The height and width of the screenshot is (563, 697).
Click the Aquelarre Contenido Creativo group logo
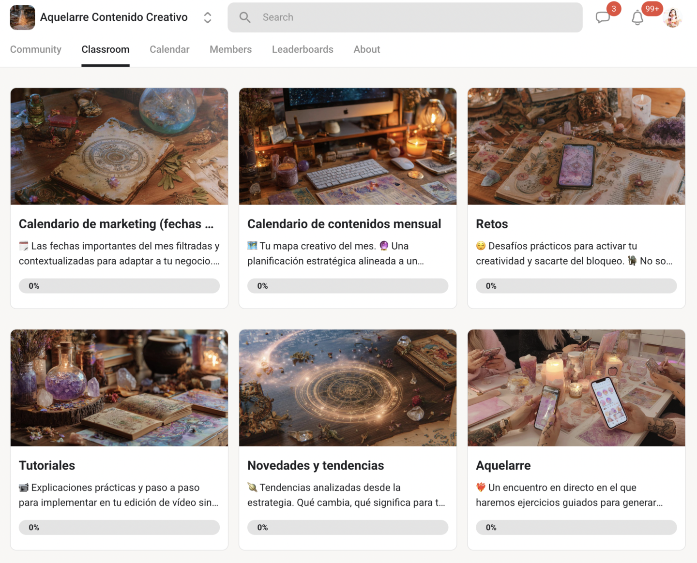(x=22, y=17)
